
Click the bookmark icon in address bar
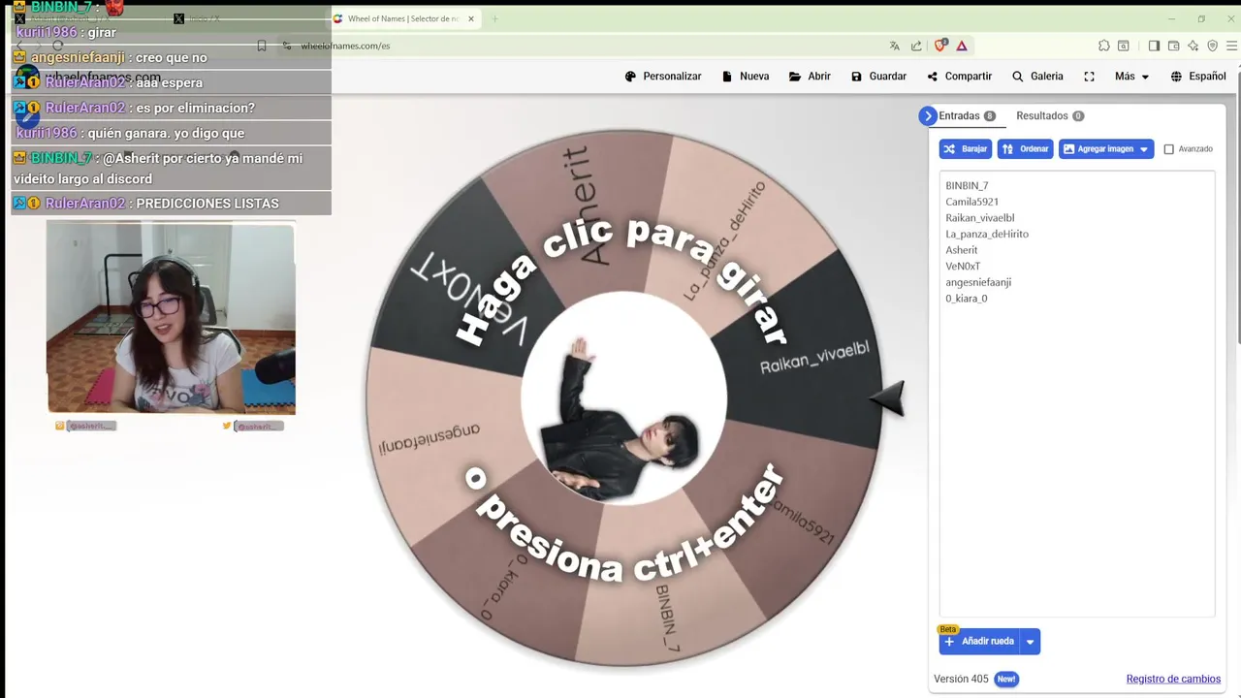[261, 46]
